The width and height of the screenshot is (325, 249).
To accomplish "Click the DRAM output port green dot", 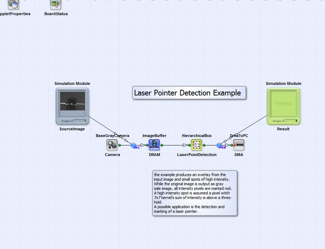I will [162, 145].
